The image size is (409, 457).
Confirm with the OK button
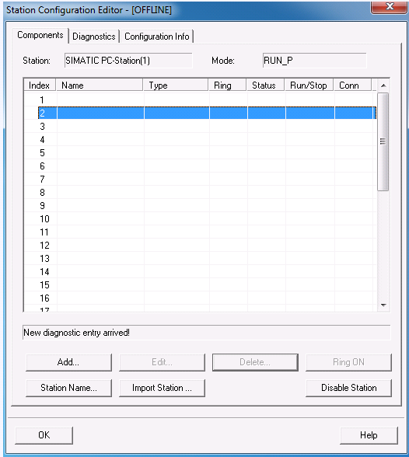44,435
